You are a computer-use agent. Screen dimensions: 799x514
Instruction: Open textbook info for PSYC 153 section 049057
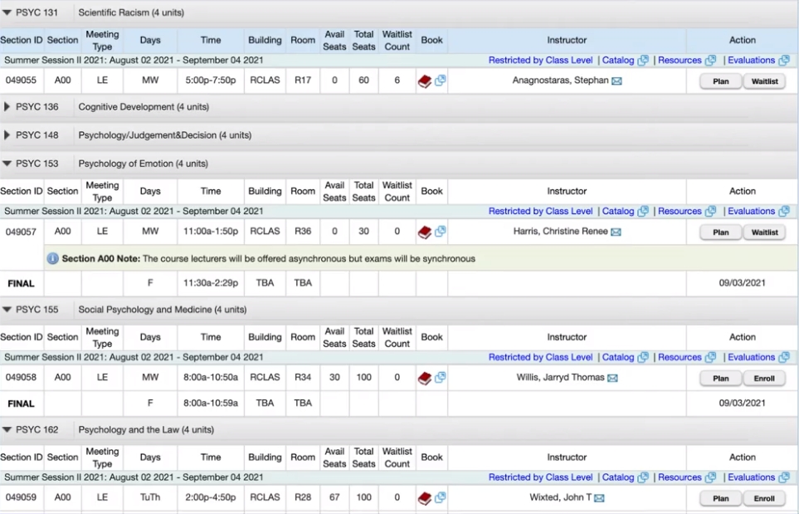coord(425,232)
